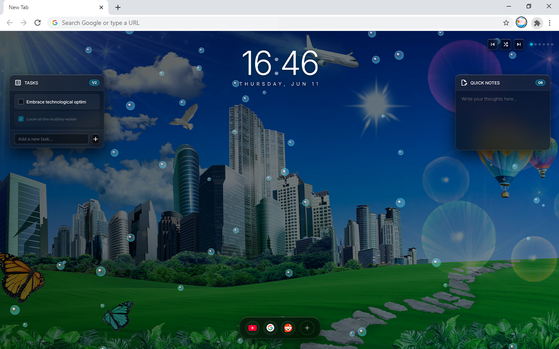Click the THURSDAY, JUN 11 date
This screenshot has width=559, height=349.
(x=279, y=84)
